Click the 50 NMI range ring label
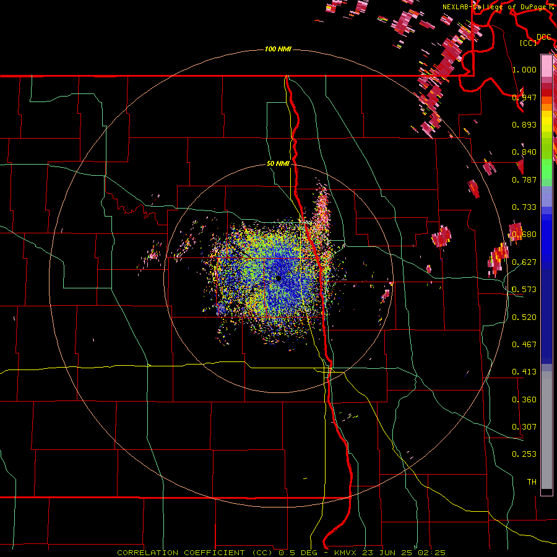The image size is (557, 557). click(x=278, y=164)
